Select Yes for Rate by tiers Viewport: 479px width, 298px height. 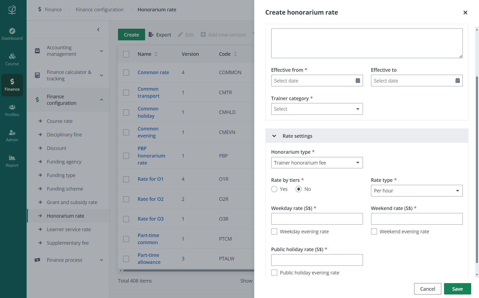[x=274, y=189]
